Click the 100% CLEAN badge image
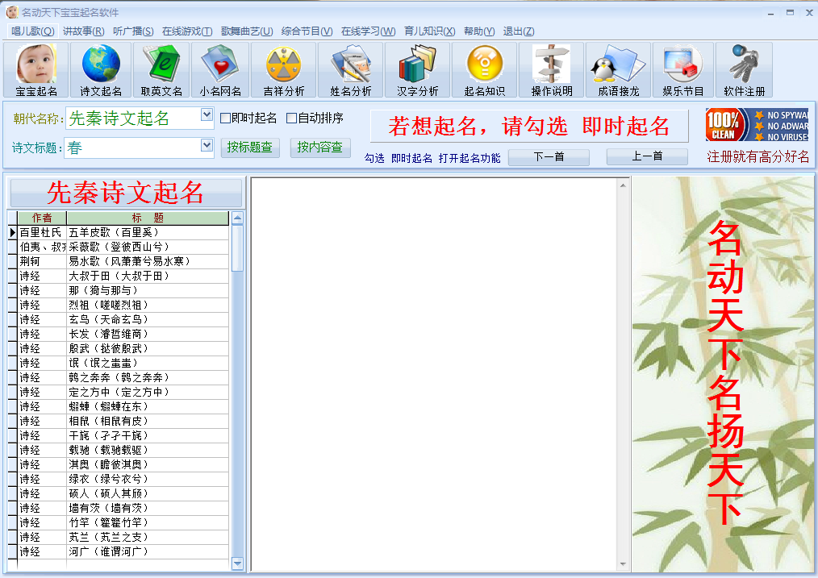The image size is (818, 578). tap(757, 125)
